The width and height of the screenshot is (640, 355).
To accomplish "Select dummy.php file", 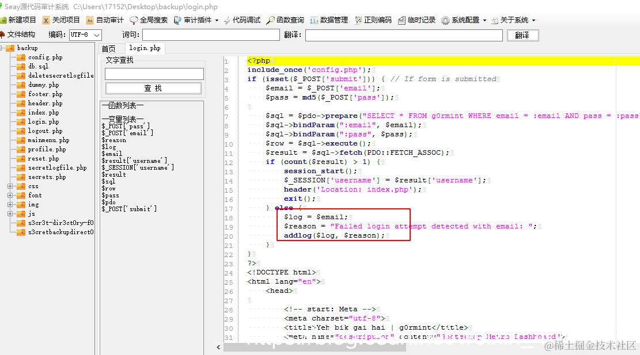I will (x=44, y=85).
